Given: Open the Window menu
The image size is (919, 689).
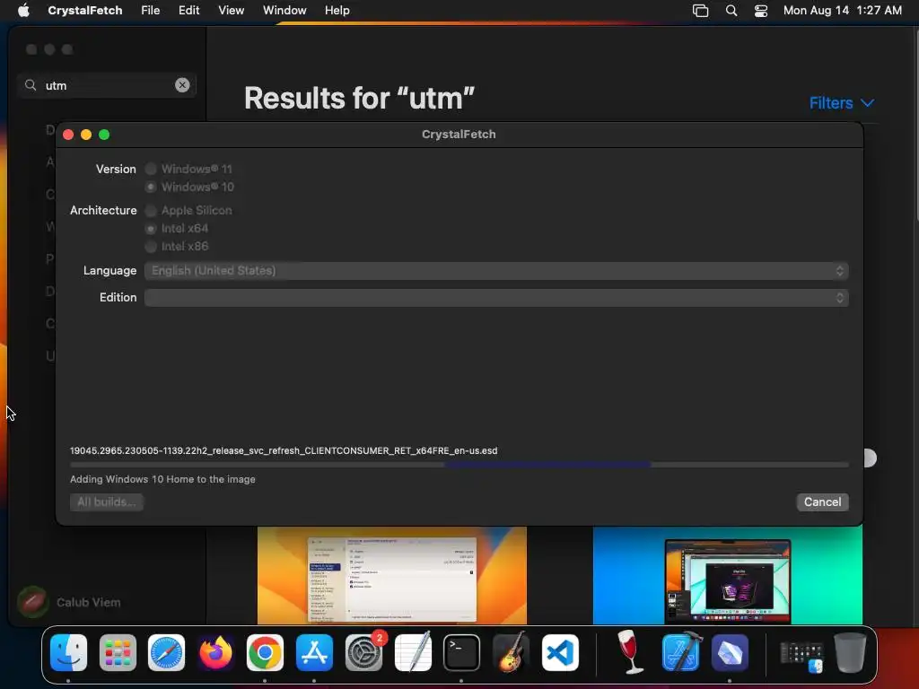Looking at the screenshot, I should 284,10.
